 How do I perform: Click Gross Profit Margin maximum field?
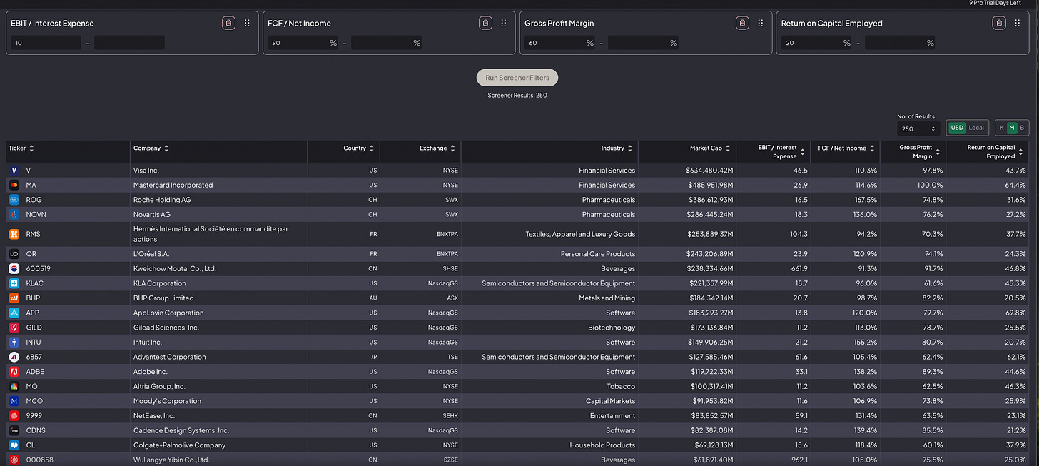(643, 43)
